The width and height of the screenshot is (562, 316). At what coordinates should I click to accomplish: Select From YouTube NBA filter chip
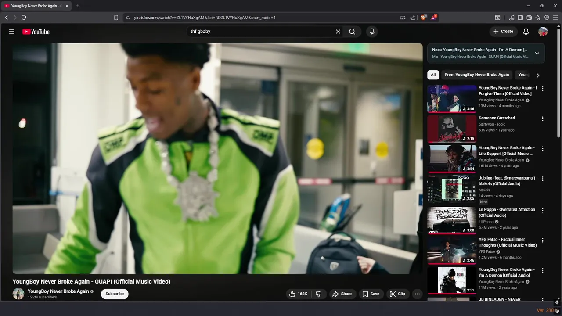coord(477,75)
